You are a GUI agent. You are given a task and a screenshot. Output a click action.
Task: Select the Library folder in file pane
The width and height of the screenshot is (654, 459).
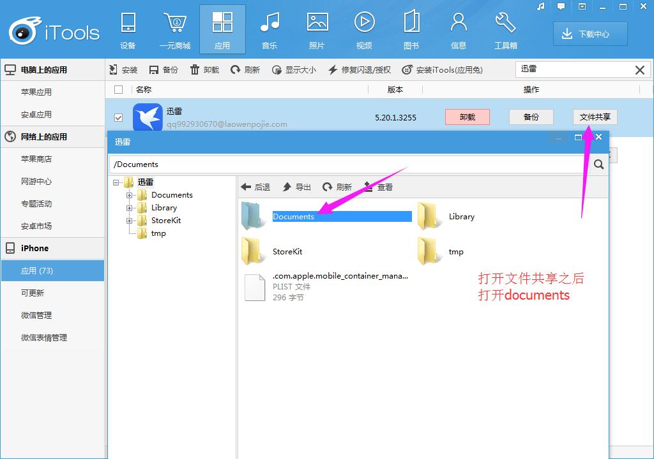coord(446,216)
